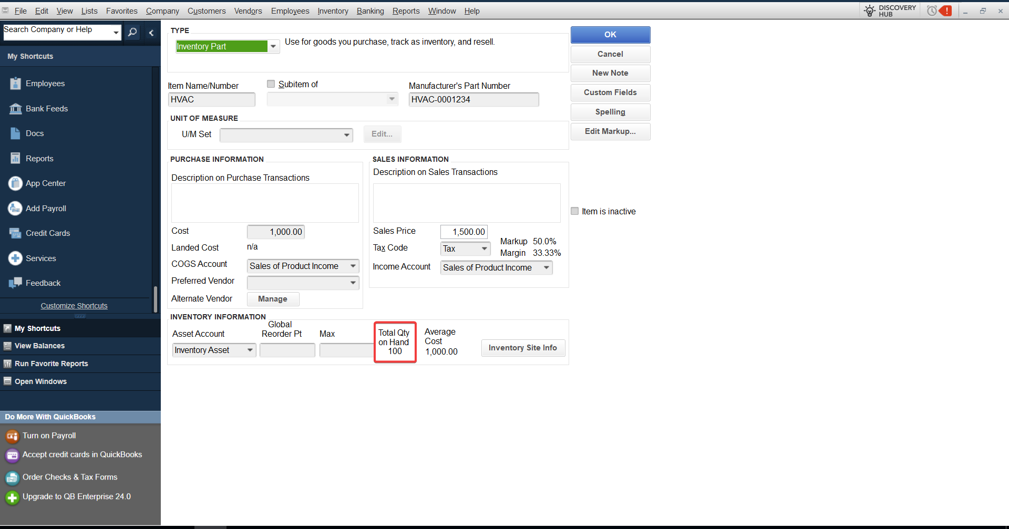Click Upgrade to QB Enterprise icon
The width and height of the screenshot is (1009, 529).
click(x=12, y=497)
